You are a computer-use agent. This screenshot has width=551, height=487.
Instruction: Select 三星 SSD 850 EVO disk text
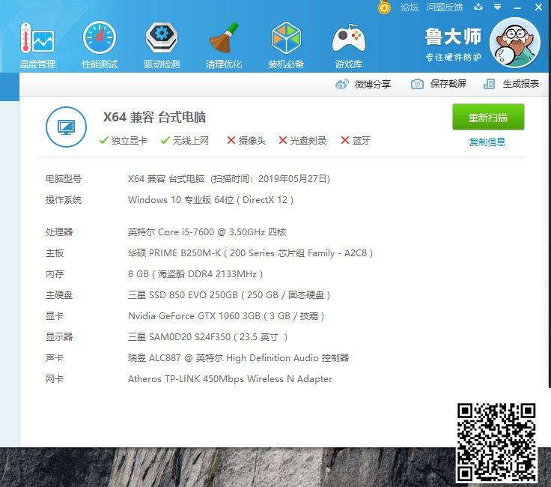point(229,295)
